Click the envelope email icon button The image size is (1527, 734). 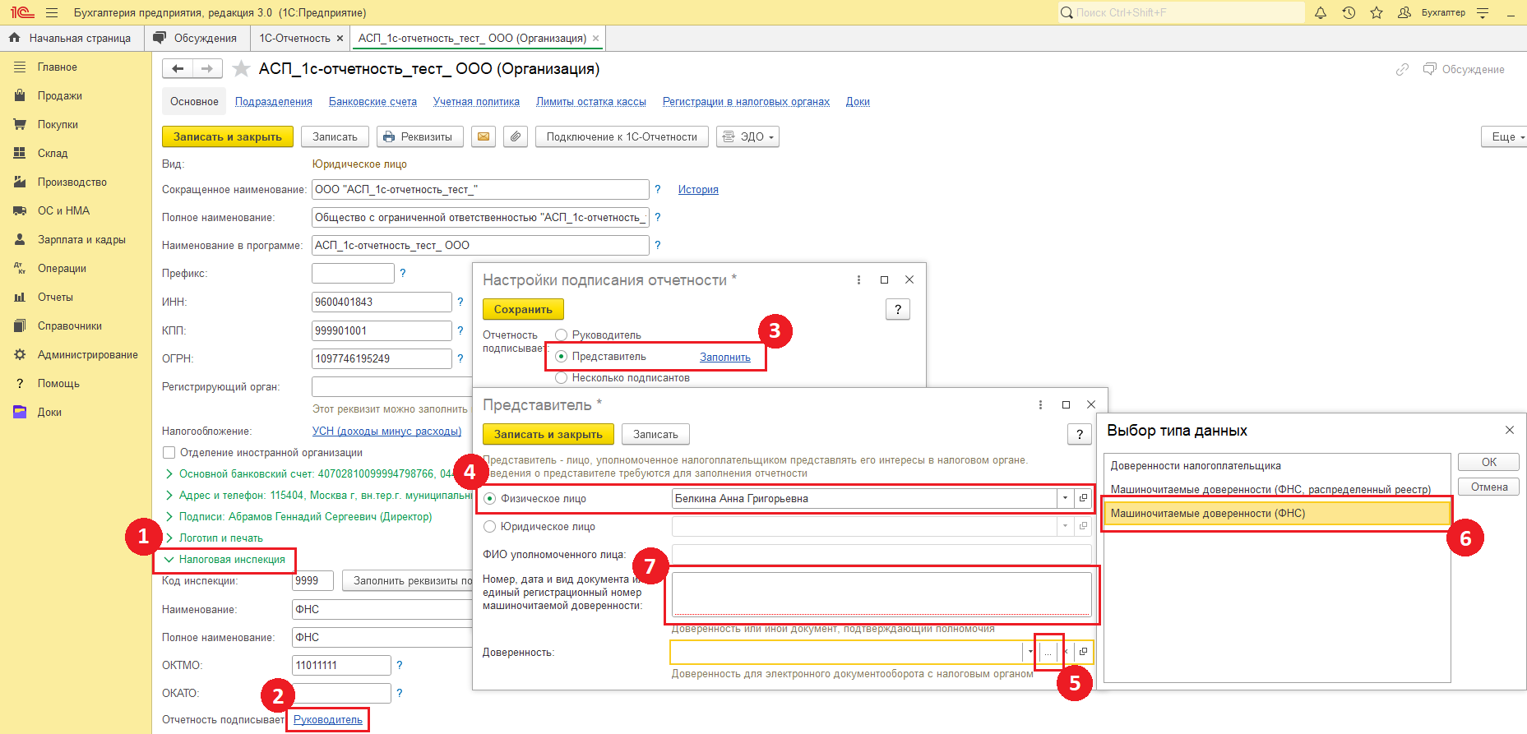coord(484,136)
